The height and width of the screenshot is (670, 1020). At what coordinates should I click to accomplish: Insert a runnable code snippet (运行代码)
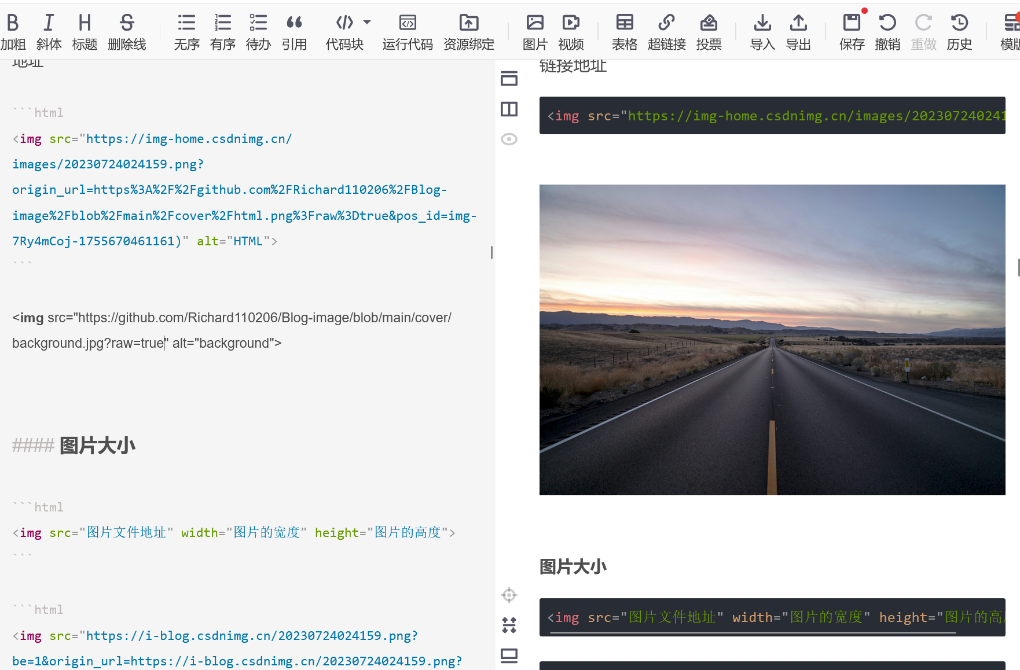coord(408,32)
